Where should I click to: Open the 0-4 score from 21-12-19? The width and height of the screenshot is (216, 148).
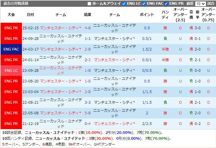click(x=87, y=124)
